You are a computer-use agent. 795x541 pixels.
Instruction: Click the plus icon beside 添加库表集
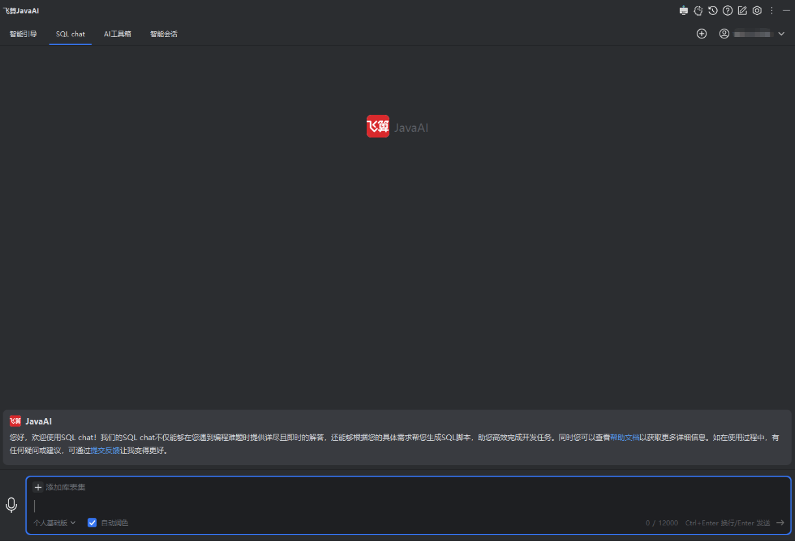[x=38, y=487]
